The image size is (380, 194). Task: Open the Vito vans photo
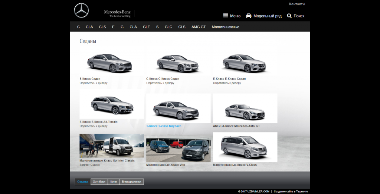(x=178, y=150)
